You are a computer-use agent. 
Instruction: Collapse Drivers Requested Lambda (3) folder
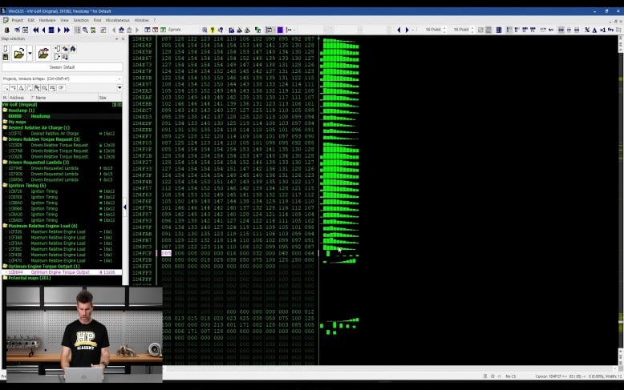point(5,163)
